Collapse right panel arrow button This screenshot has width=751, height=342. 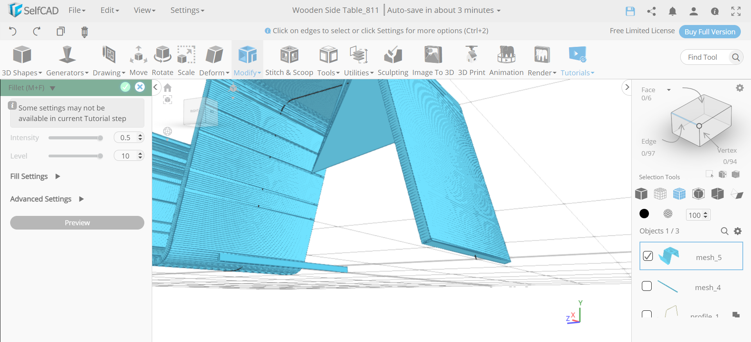click(627, 87)
